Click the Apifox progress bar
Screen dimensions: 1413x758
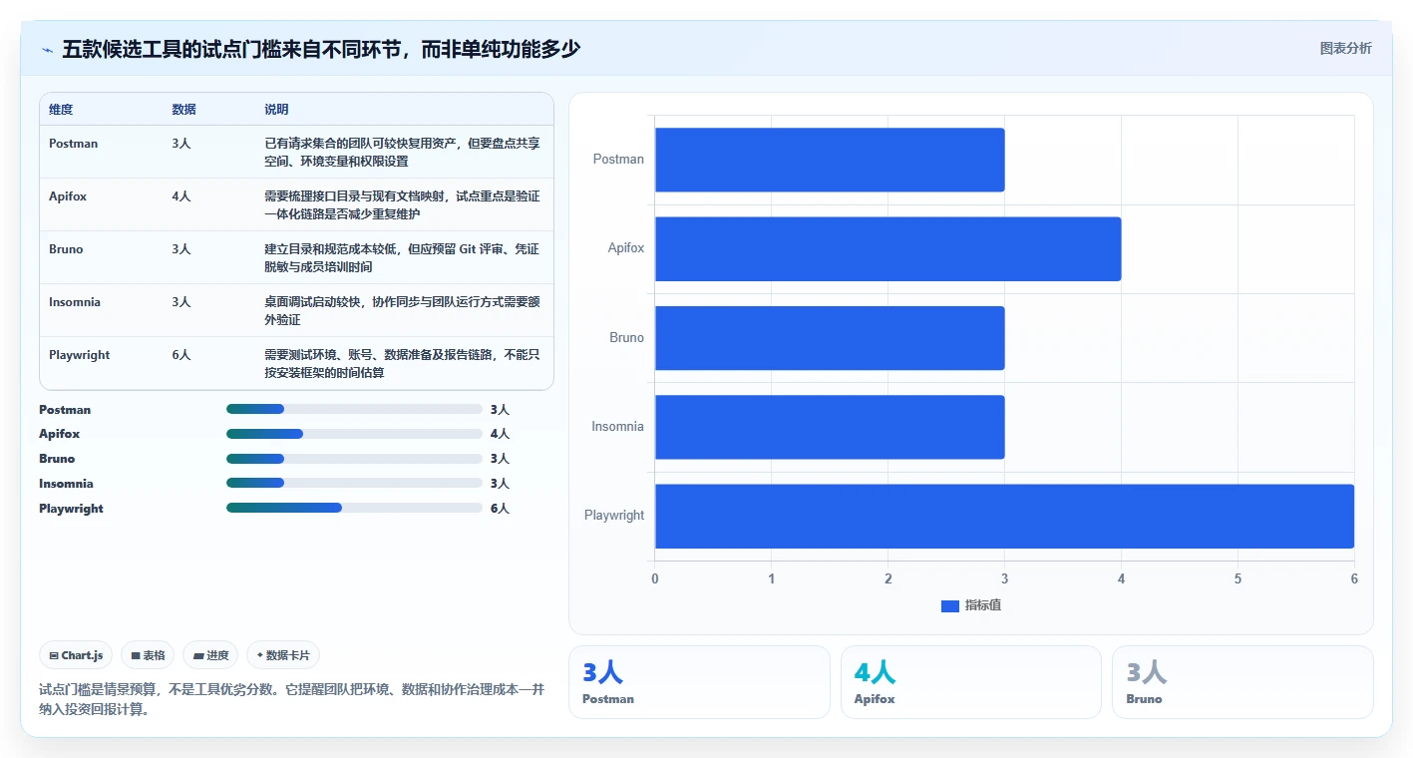click(354, 434)
